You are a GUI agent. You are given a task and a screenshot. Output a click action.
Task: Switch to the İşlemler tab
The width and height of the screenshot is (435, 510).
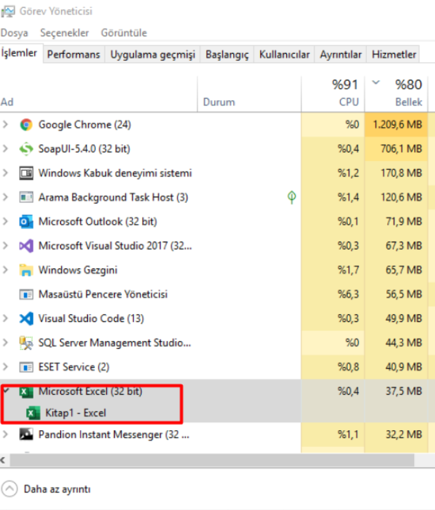point(20,53)
